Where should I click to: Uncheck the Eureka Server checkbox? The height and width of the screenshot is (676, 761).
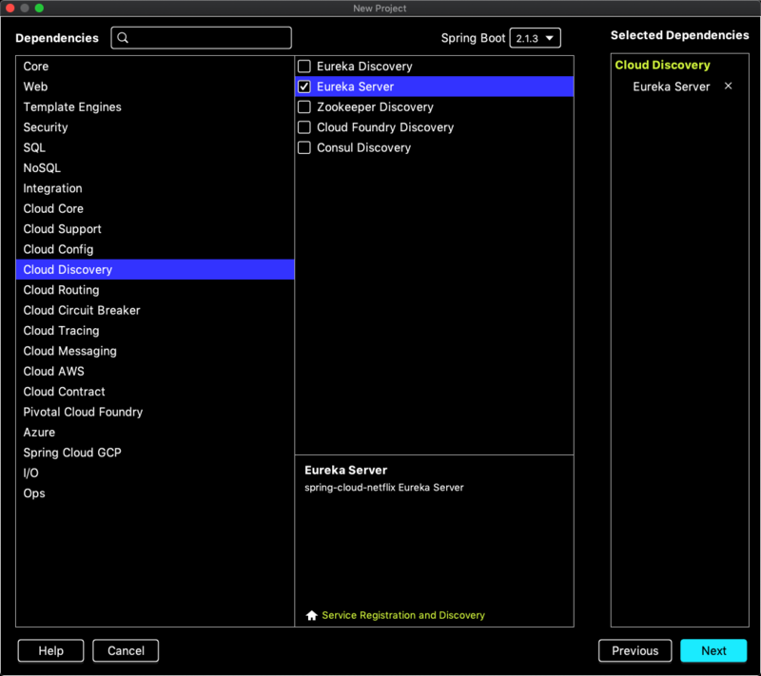304,87
